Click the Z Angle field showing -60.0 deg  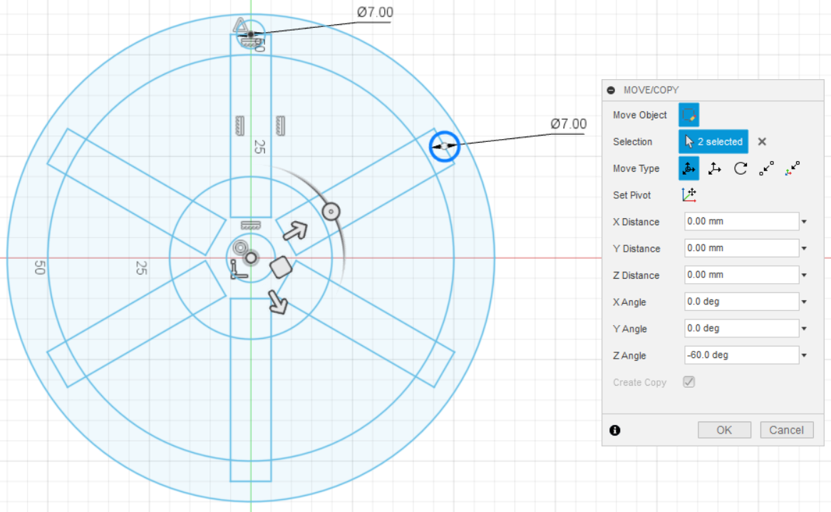tap(741, 355)
